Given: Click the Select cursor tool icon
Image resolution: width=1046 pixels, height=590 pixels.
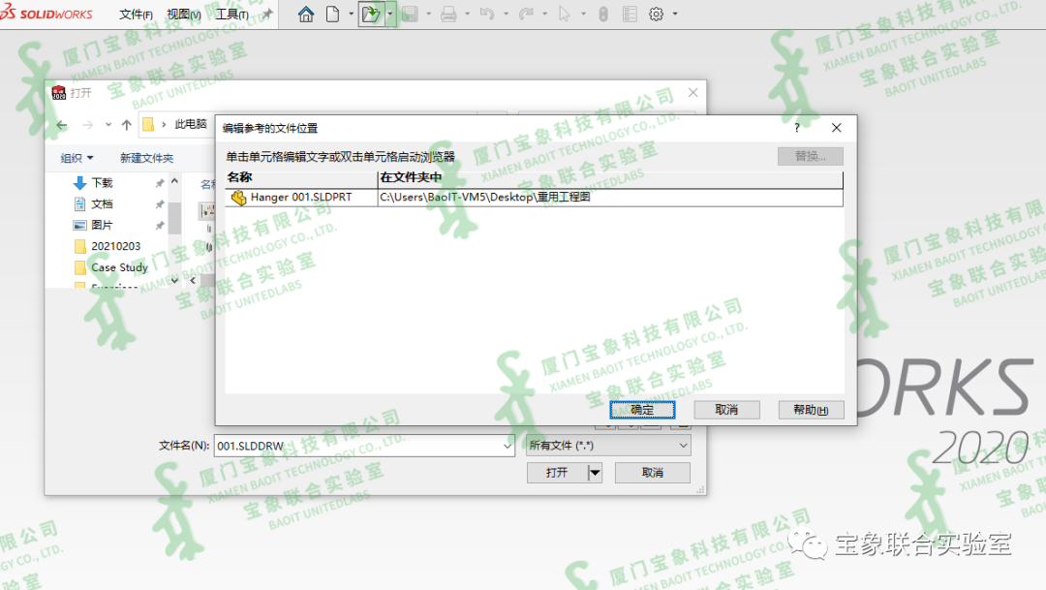Looking at the screenshot, I should [565, 14].
